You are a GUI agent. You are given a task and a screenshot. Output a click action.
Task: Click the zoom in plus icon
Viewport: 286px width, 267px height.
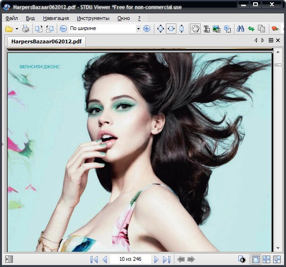click(x=146, y=29)
